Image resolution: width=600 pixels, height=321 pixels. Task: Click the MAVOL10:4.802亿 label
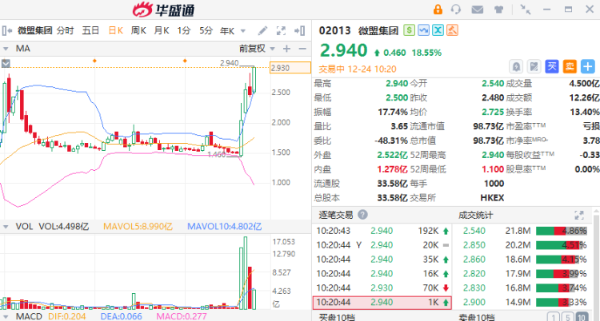pos(224,227)
